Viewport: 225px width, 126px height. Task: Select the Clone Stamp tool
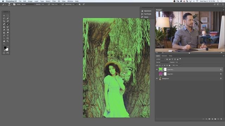coord(4,27)
